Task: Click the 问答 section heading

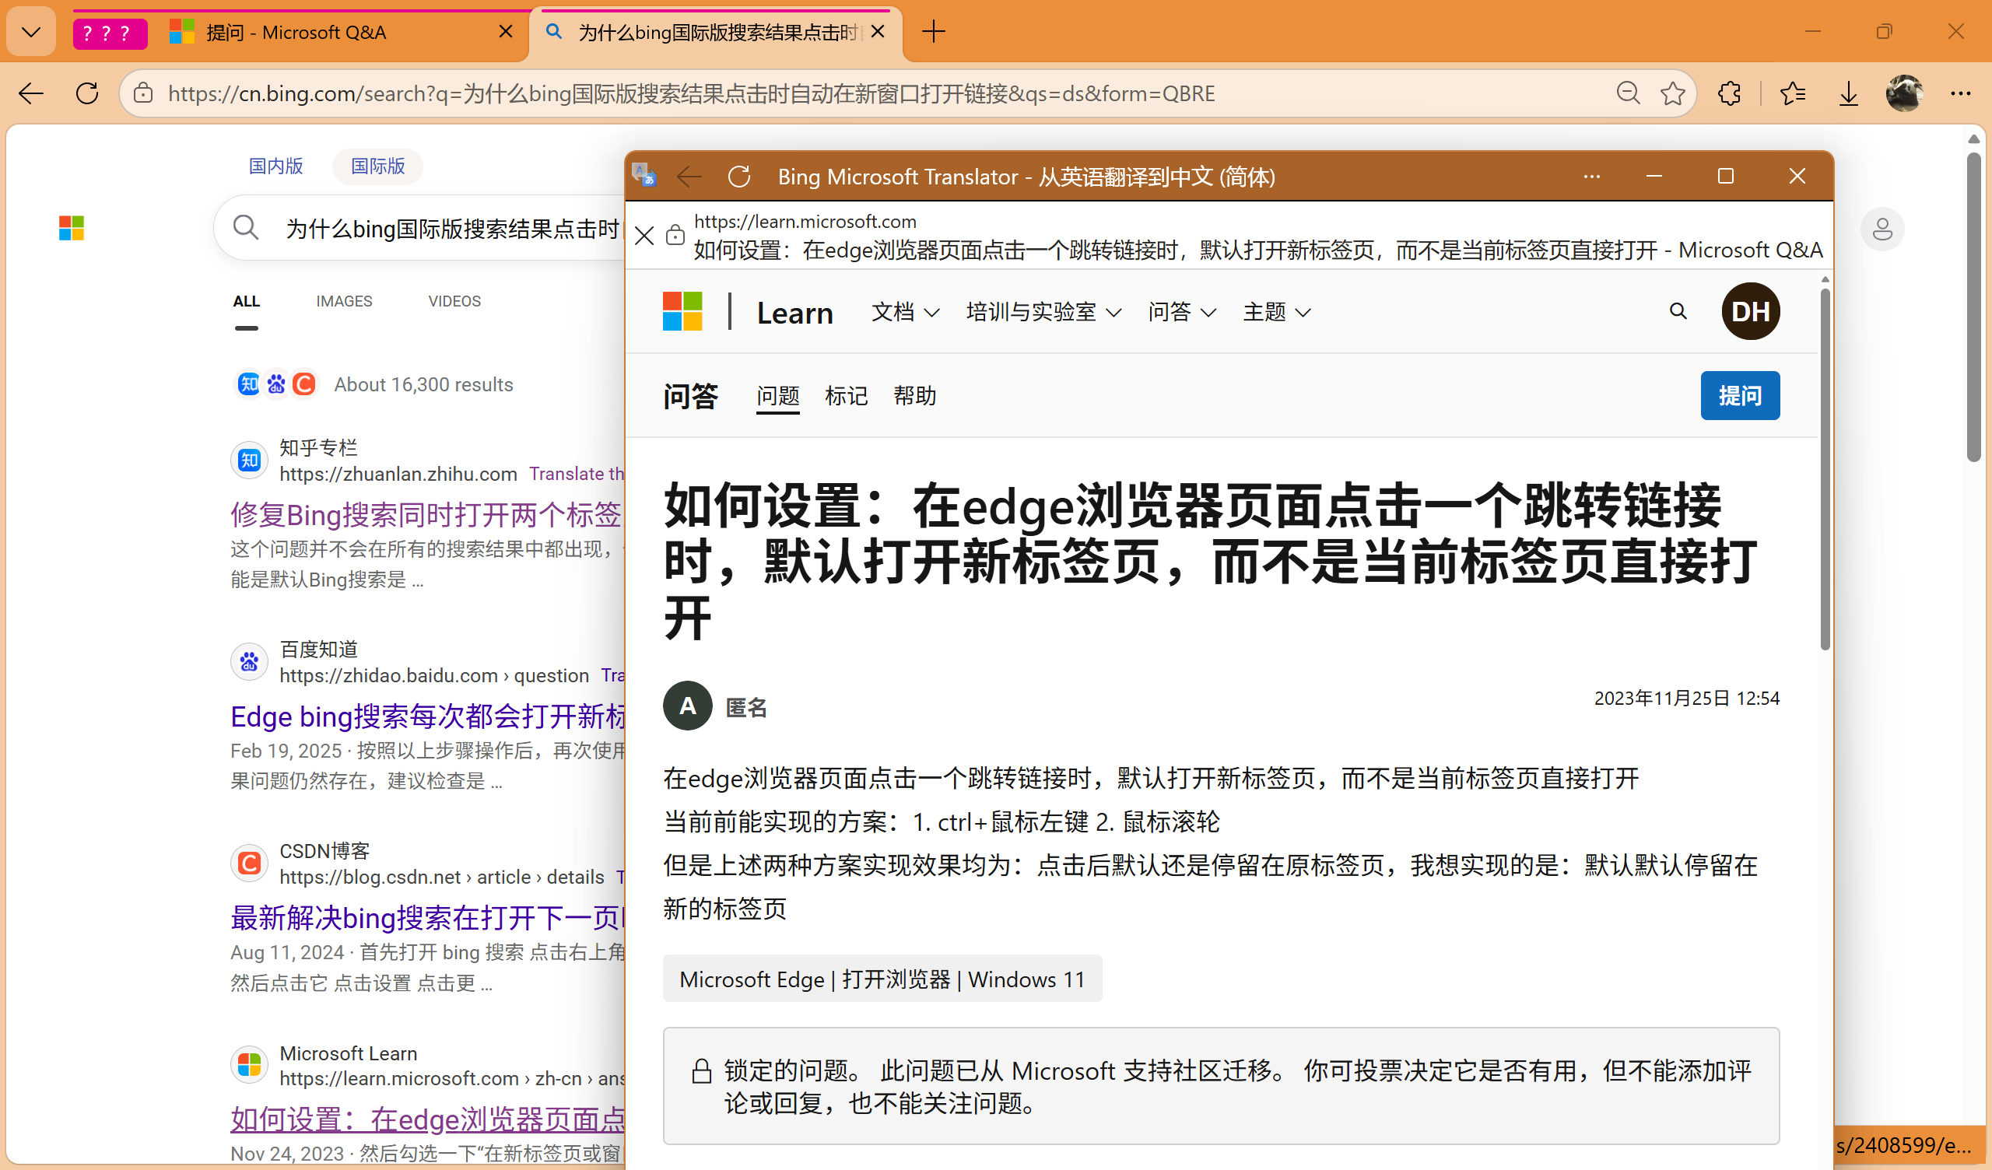Action: click(x=690, y=395)
